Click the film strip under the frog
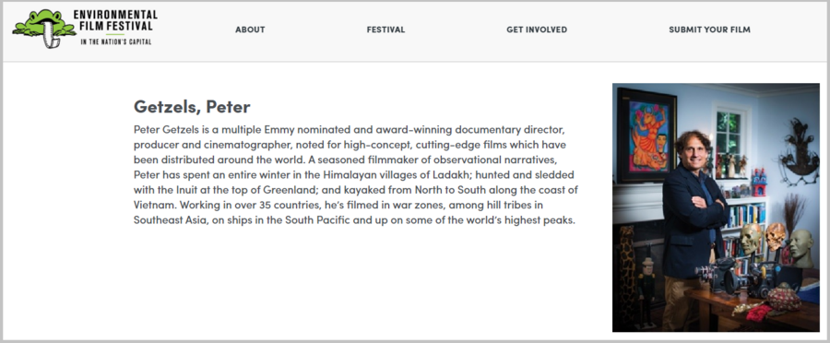830x343 pixels. pyautogui.click(x=52, y=36)
